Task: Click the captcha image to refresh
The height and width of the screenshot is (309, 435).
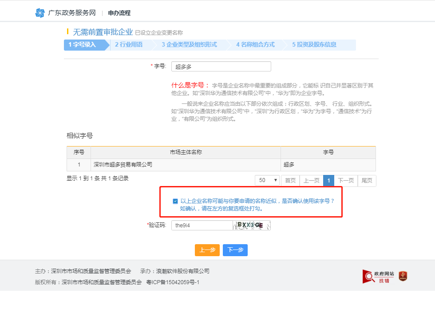Action: 251,225
